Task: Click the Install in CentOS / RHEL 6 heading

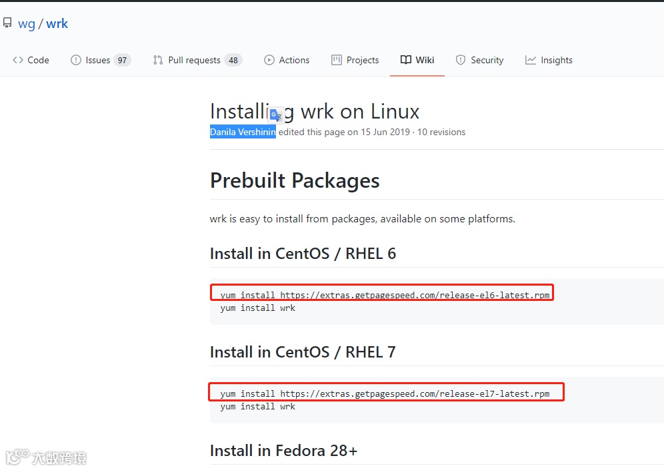Action: (303, 254)
